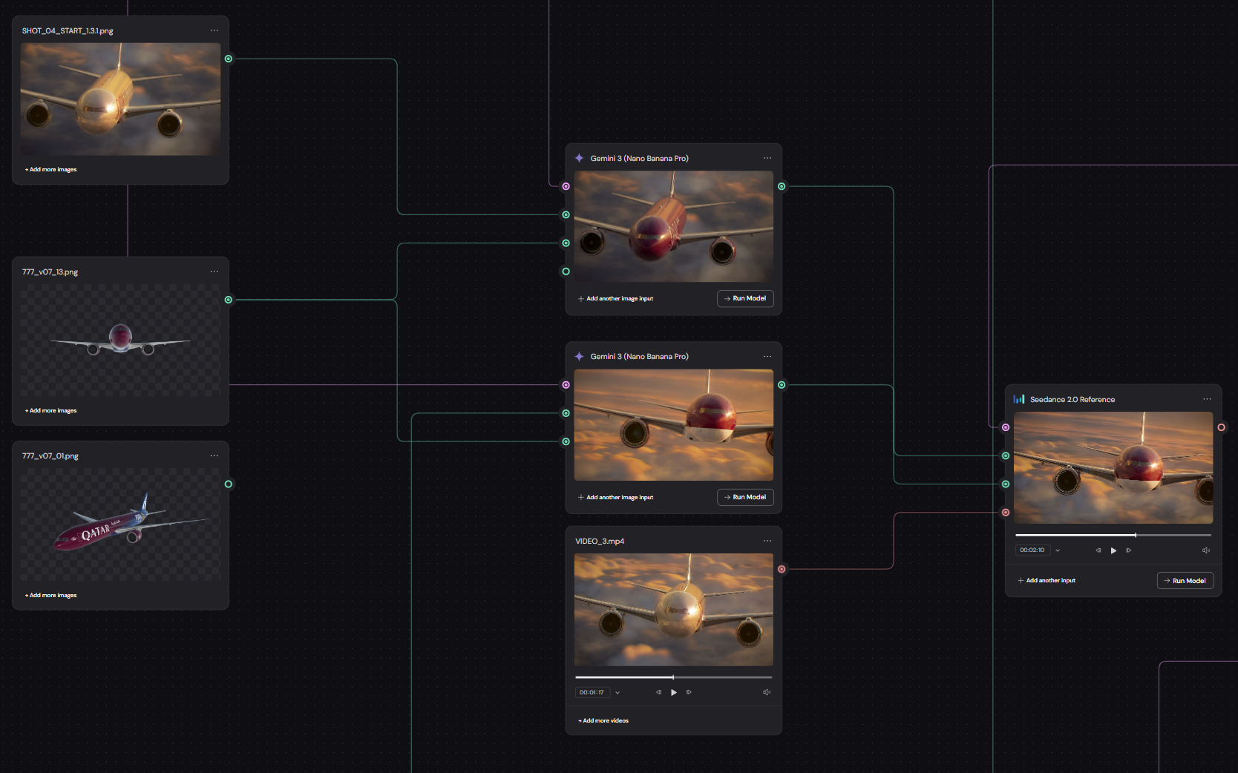The image size is (1238, 773).
Task: Add another image input to the lower Gemini node
Action: pos(615,497)
